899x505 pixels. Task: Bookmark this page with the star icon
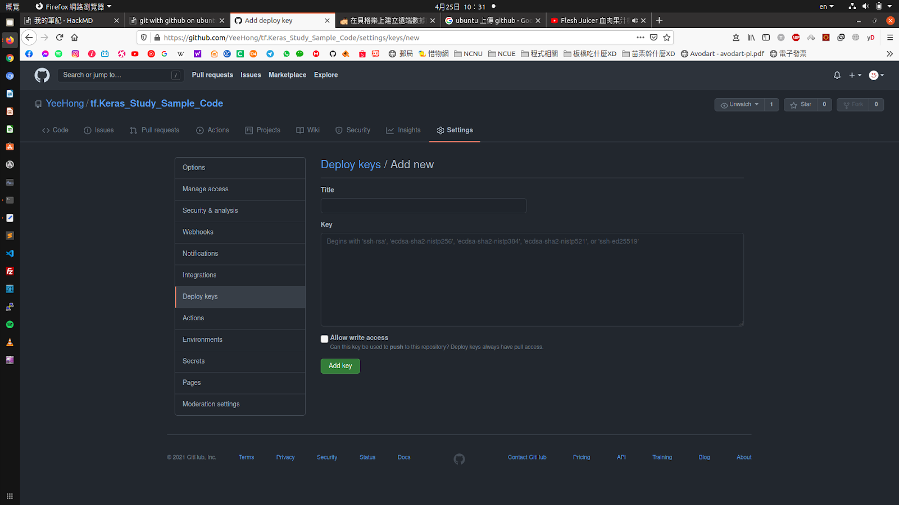point(667,38)
